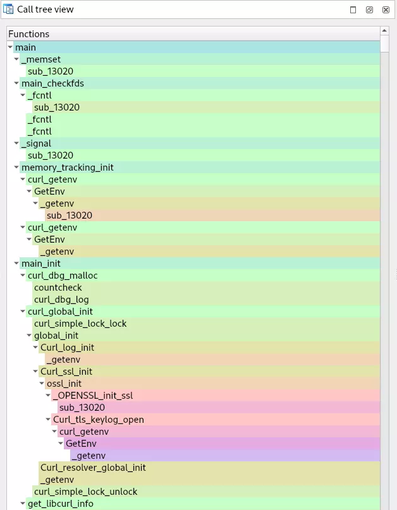
Task: Select sub_13020 under _signal
Action: click(x=203, y=155)
